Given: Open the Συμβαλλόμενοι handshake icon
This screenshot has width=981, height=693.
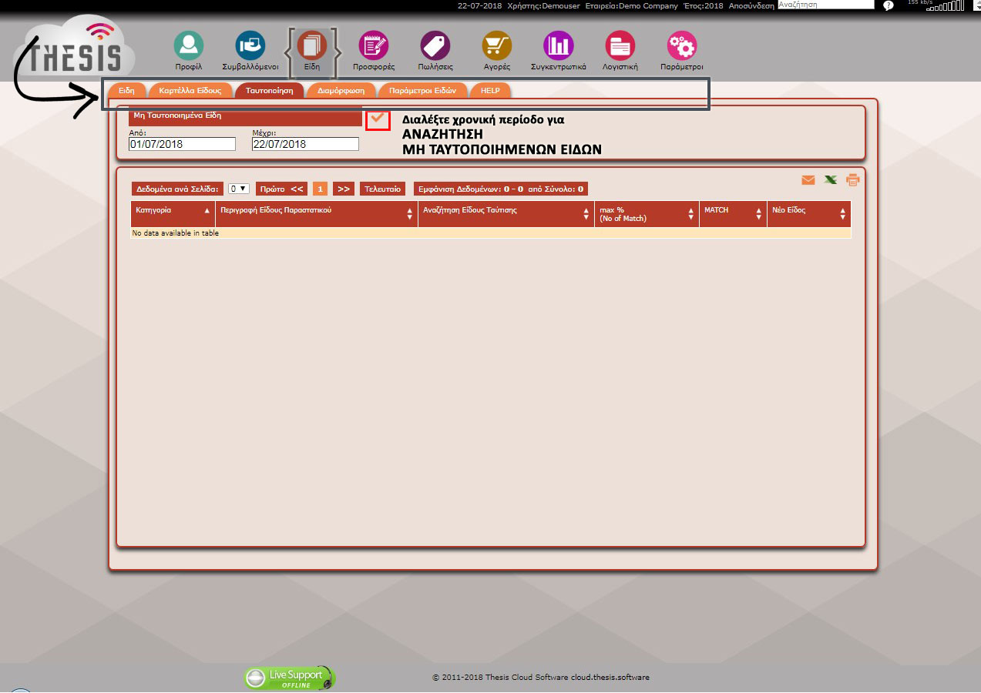Looking at the screenshot, I should pos(250,46).
